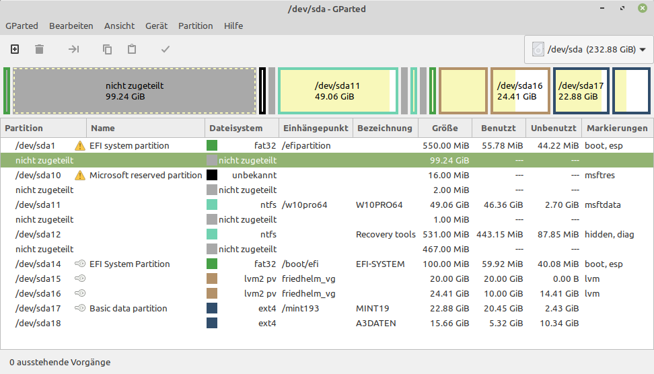The image size is (654, 374).
Task: Select the 2.00 MiB unallocated row
Action: click(327, 190)
